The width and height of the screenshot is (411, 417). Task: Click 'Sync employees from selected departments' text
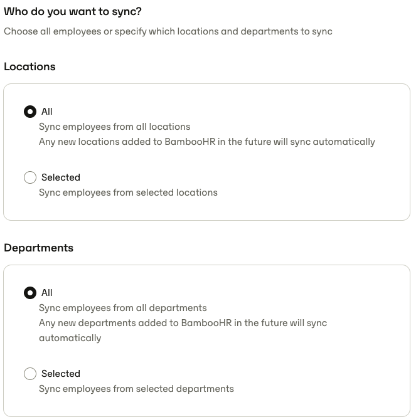136,389
